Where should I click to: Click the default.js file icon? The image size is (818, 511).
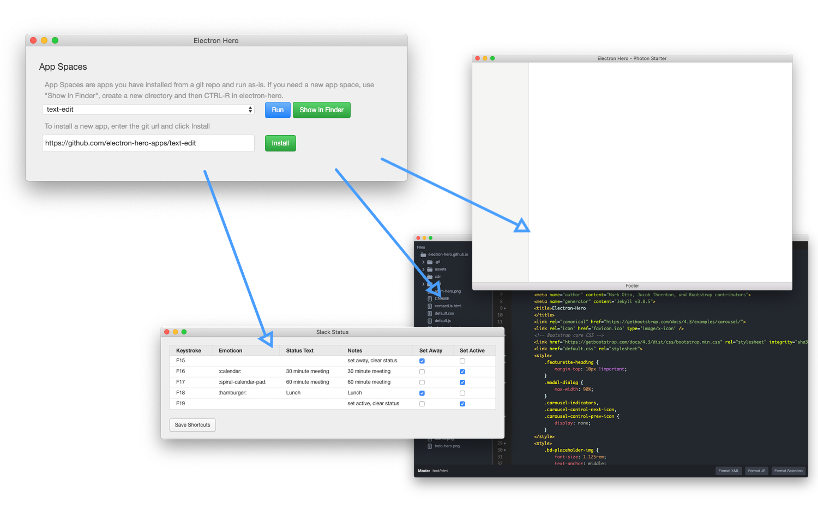[430, 321]
